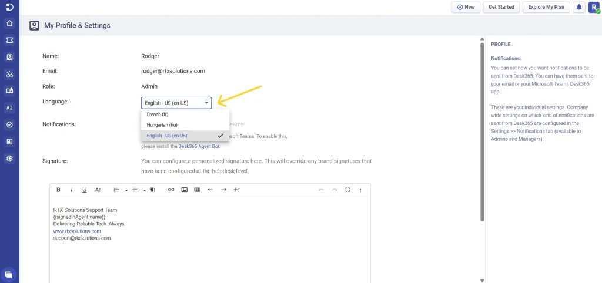Open the Language dropdown box
The width and height of the screenshot is (602, 283).
176,103
